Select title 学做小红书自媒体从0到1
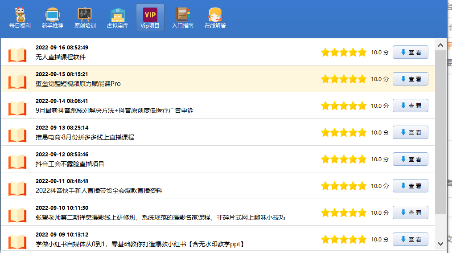Viewport: 452px width, 253px height. point(70,244)
